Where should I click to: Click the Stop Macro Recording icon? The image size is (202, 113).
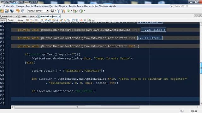tap(85, 20)
